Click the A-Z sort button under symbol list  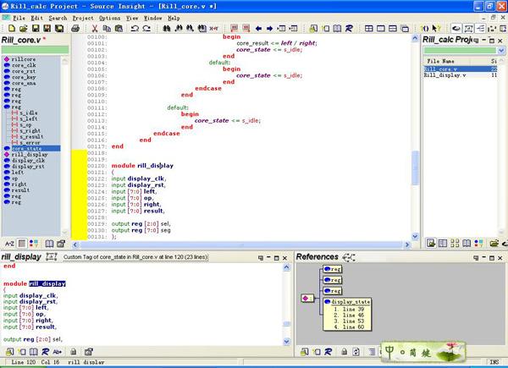[x=9, y=244]
